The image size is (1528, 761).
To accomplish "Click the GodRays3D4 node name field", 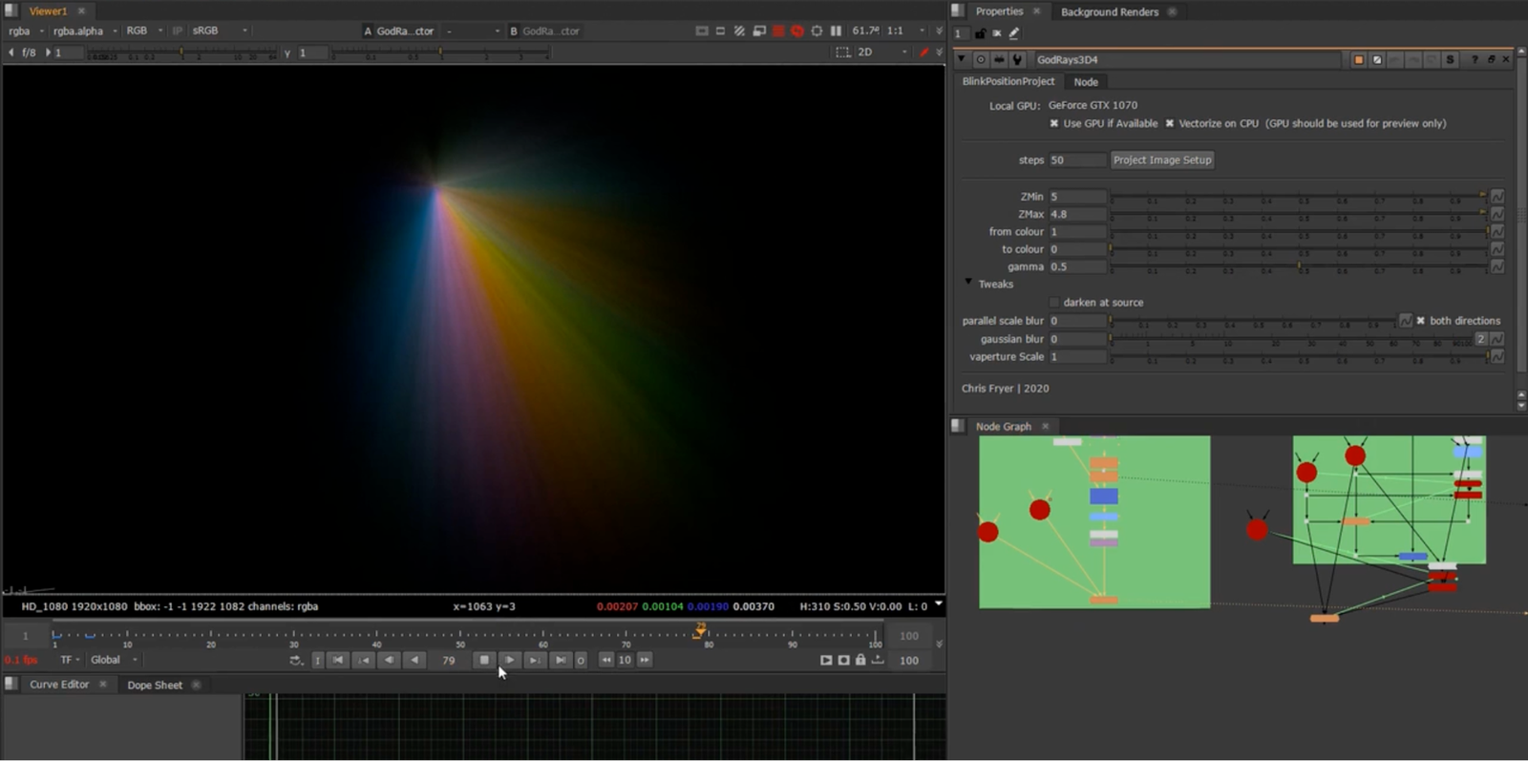I will pyautogui.click(x=1187, y=59).
